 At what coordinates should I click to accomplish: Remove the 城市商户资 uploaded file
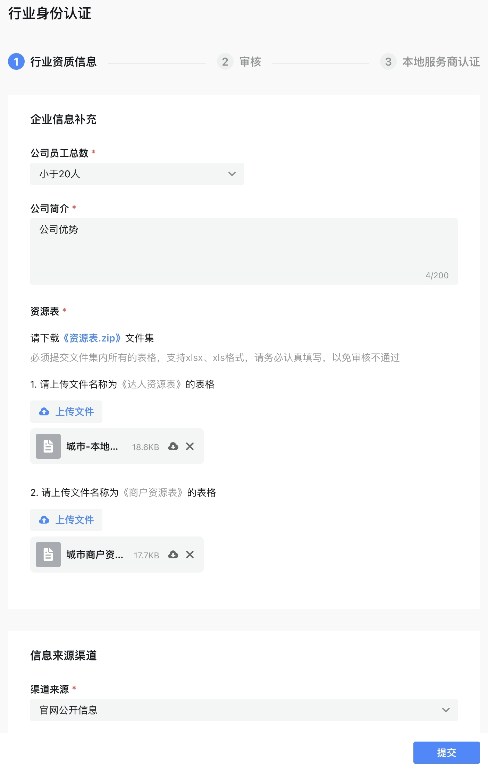click(190, 555)
